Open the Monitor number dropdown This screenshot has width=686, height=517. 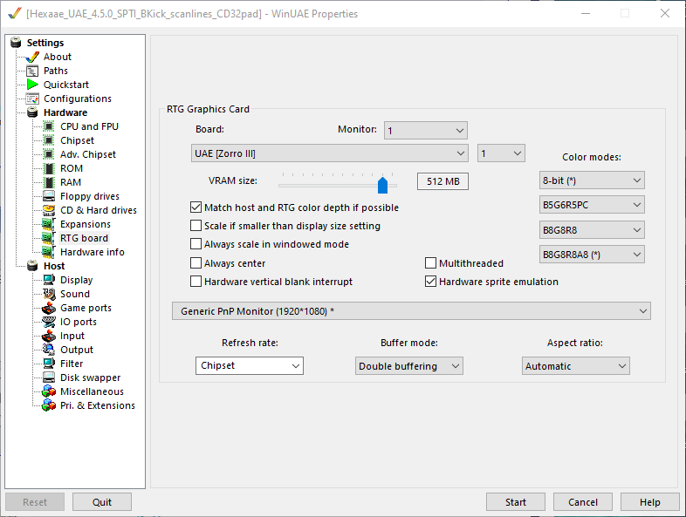(426, 130)
